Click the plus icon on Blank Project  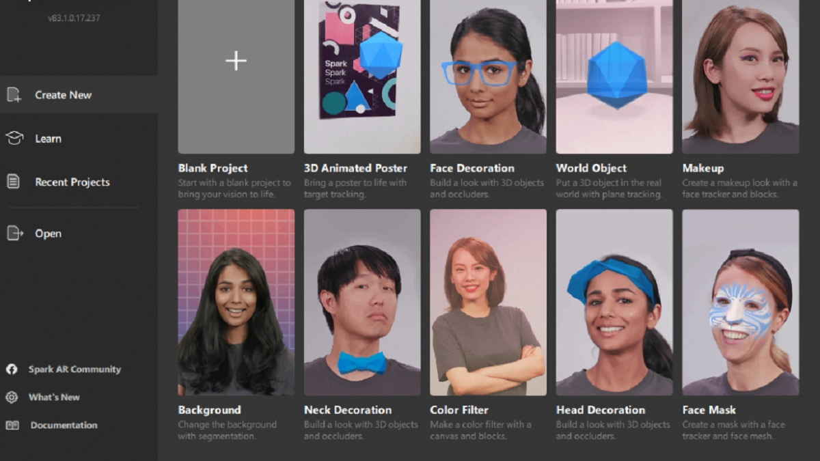point(236,61)
